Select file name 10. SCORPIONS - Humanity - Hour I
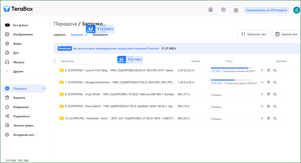Viewport: 301px width, 163px height. (x=120, y=118)
